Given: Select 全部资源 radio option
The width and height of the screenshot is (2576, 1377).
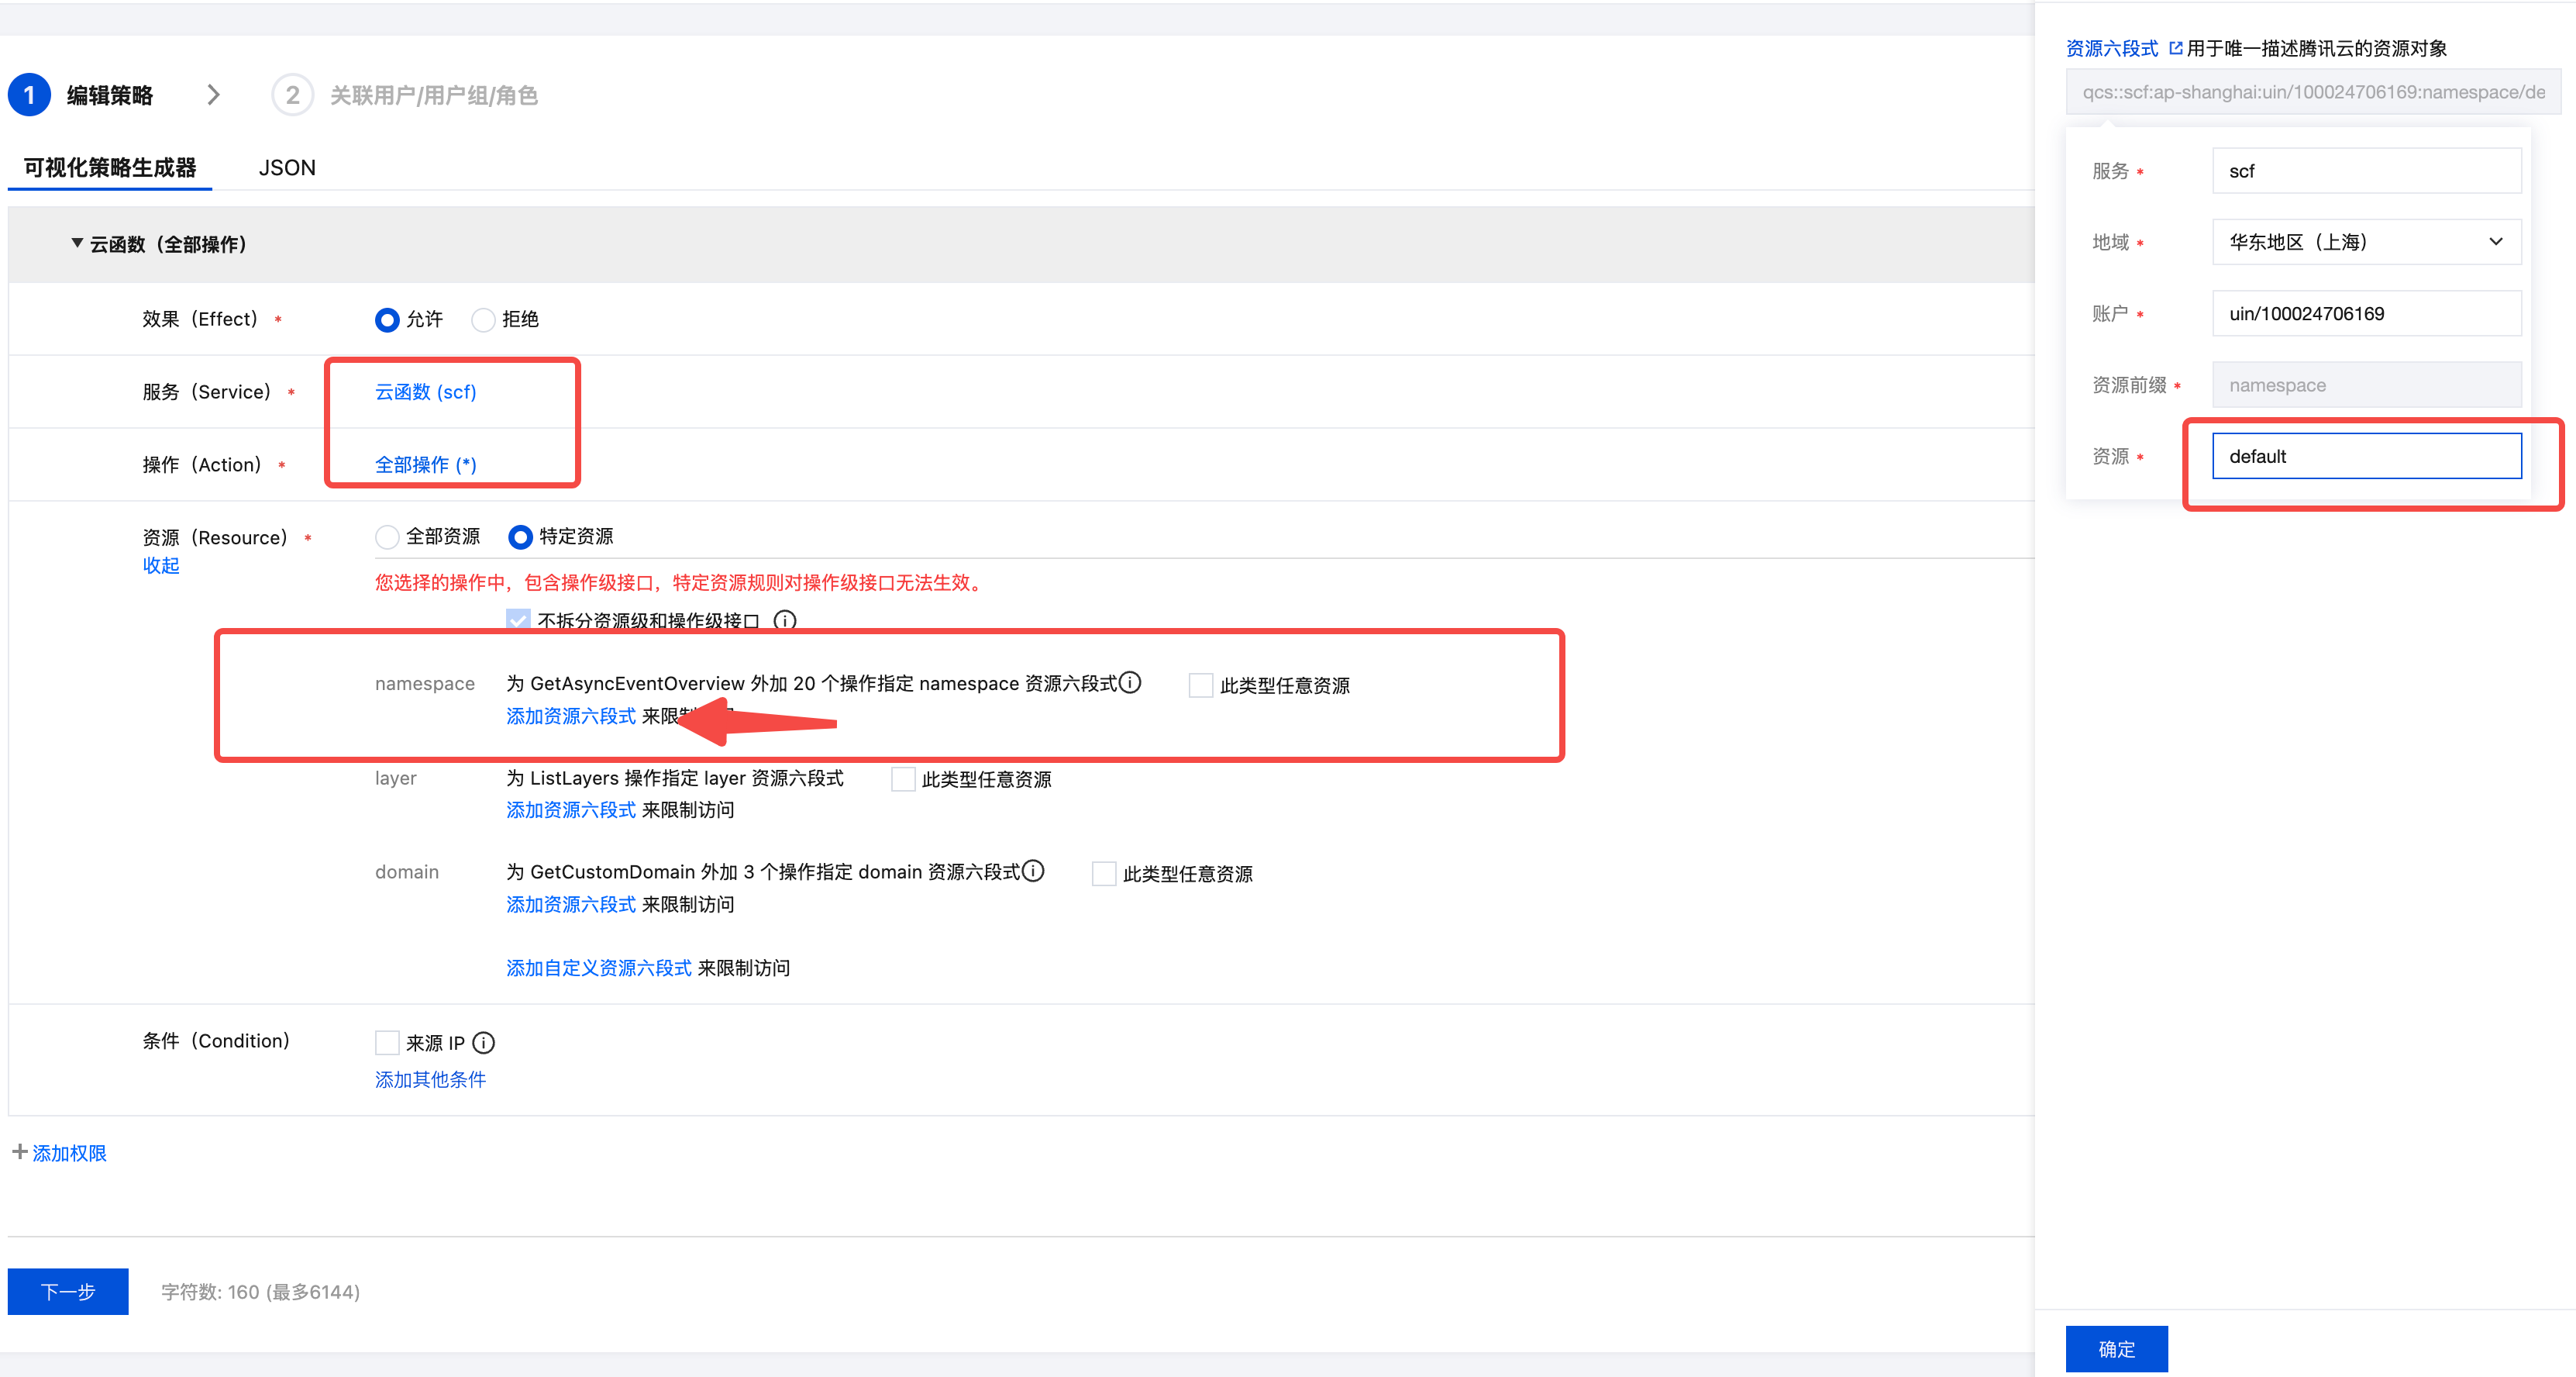Looking at the screenshot, I should point(387,537).
